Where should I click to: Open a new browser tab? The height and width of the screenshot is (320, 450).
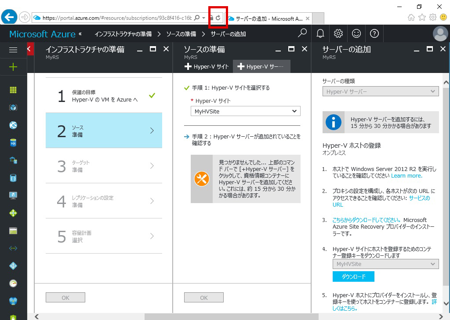point(318,18)
